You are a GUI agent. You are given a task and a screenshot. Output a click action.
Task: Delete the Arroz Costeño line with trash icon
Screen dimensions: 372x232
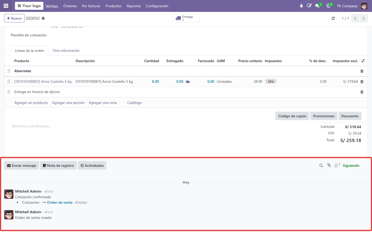(x=362, y=82)
